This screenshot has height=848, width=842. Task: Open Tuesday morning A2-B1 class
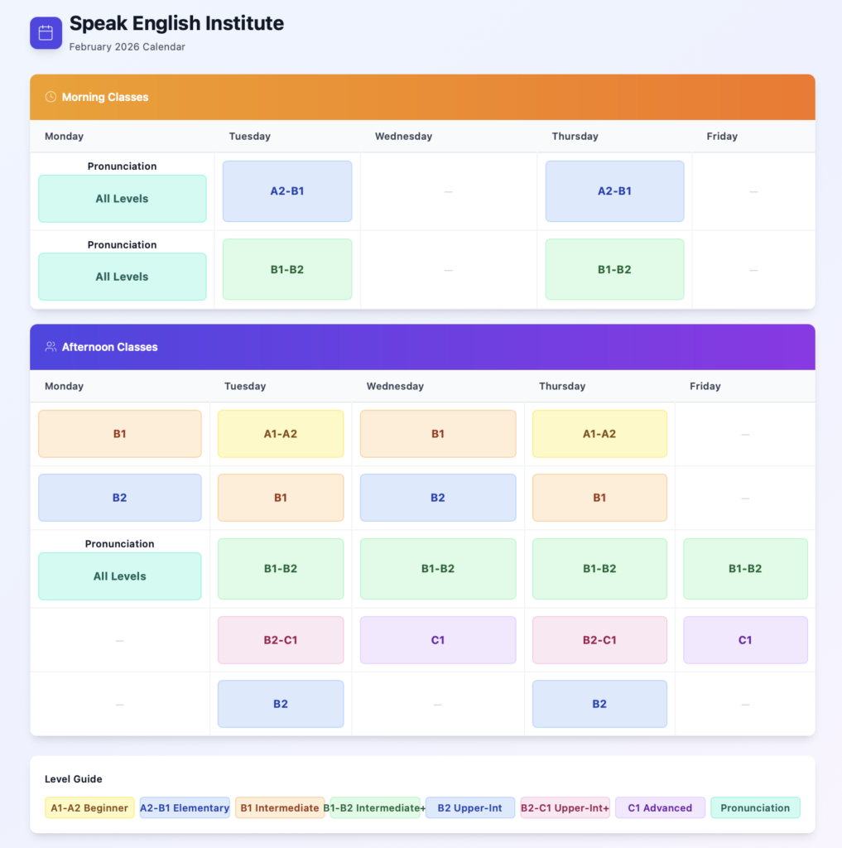[x=287, y=191]
